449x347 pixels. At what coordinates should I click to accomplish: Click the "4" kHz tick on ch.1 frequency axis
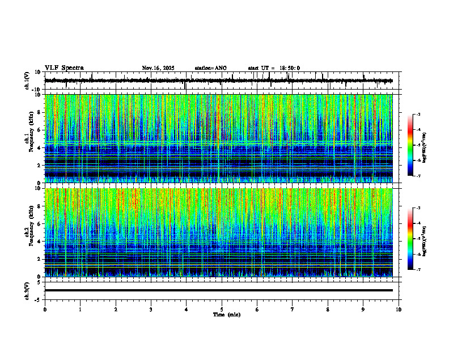coord(40,148)
